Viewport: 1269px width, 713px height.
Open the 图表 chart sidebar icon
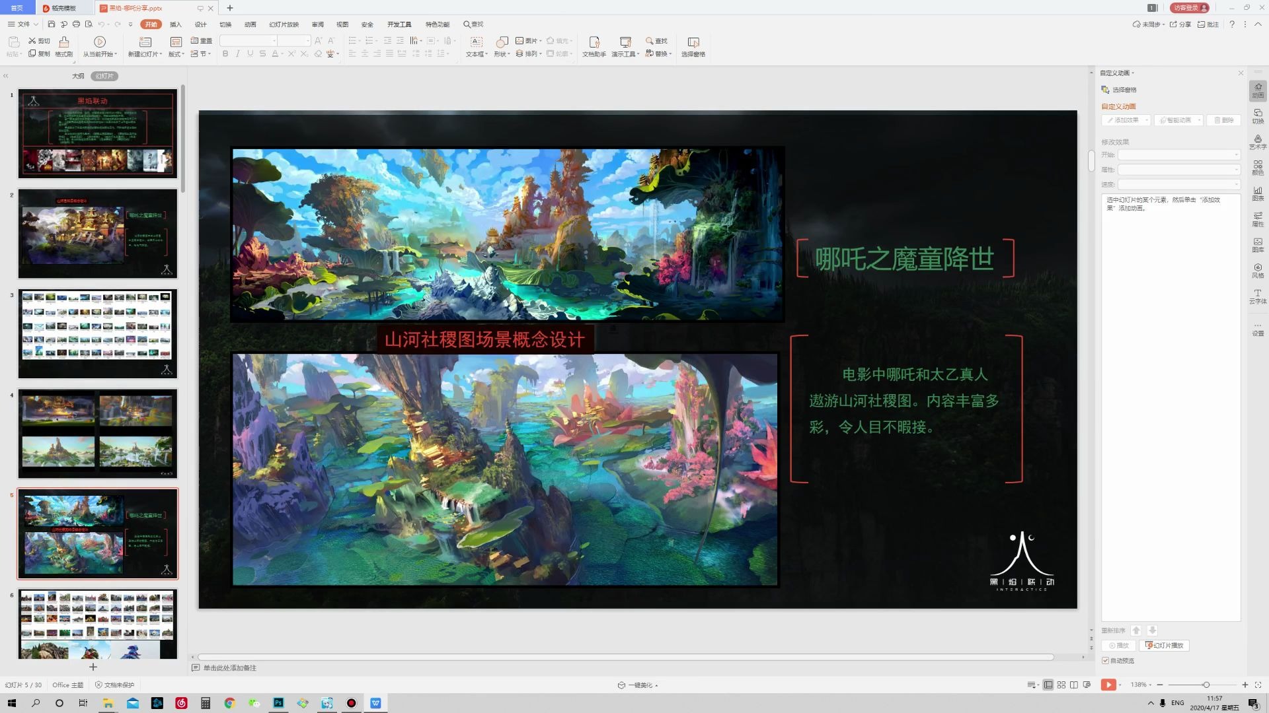[x=1258, y=193]
